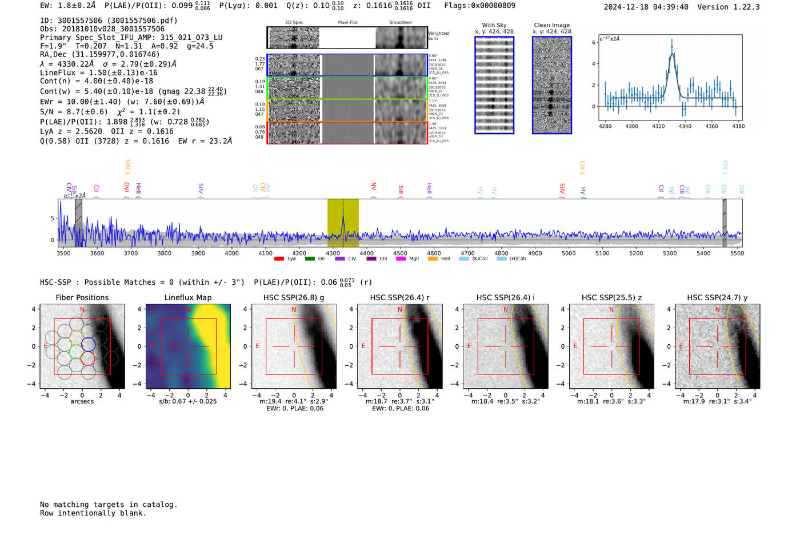Open the Lineflux Map panel

coord(188,346)
